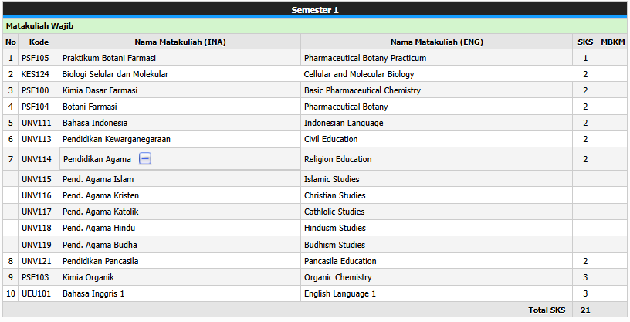
Task: Select the Praktikum Botani Farmasi row
Action: click(x=315, y=58)
